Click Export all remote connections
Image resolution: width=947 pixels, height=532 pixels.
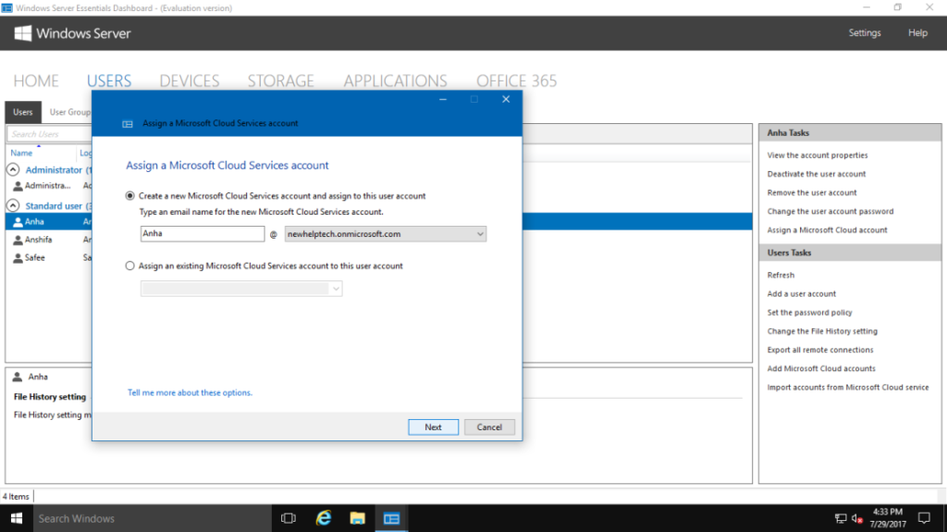point(819,350)
